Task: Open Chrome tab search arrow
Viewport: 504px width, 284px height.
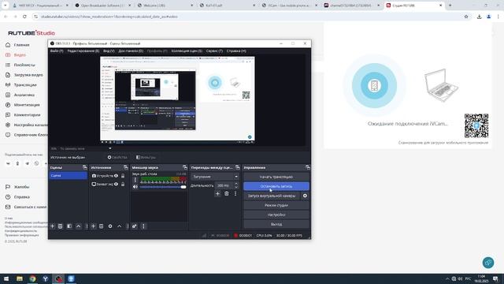Action: click(x=6, y=6)
